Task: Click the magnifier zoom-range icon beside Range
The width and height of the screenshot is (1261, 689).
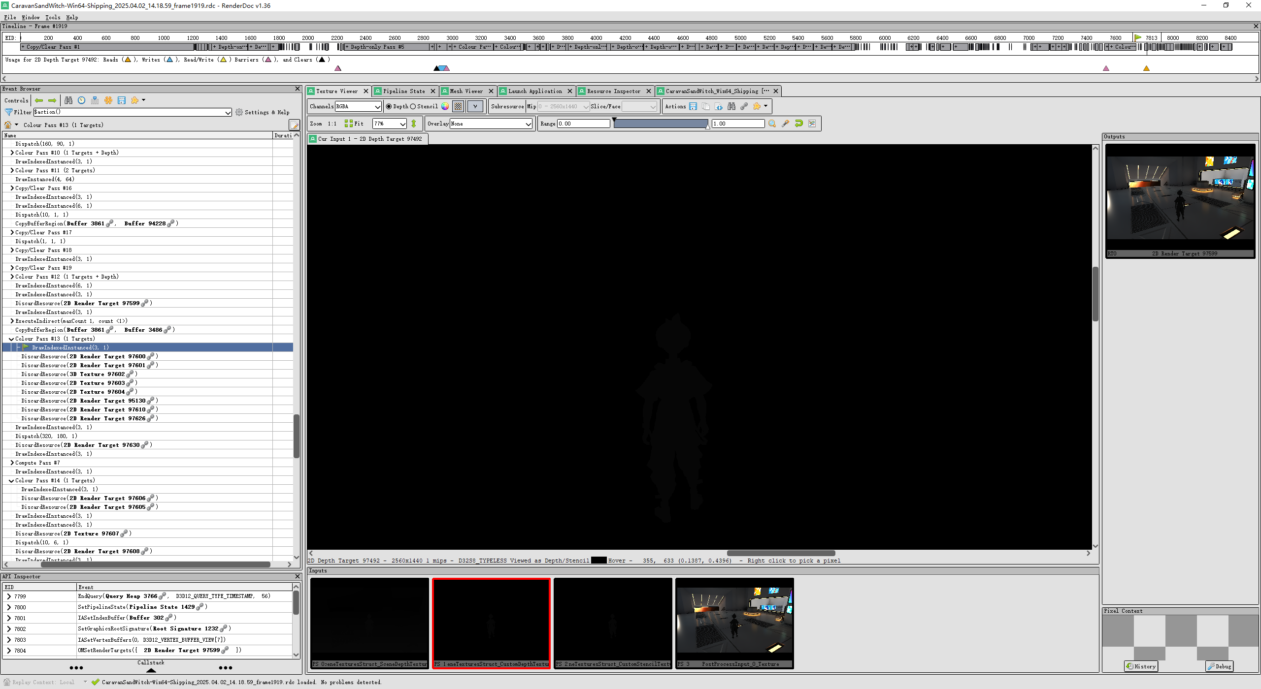Action: pos(772,124)
